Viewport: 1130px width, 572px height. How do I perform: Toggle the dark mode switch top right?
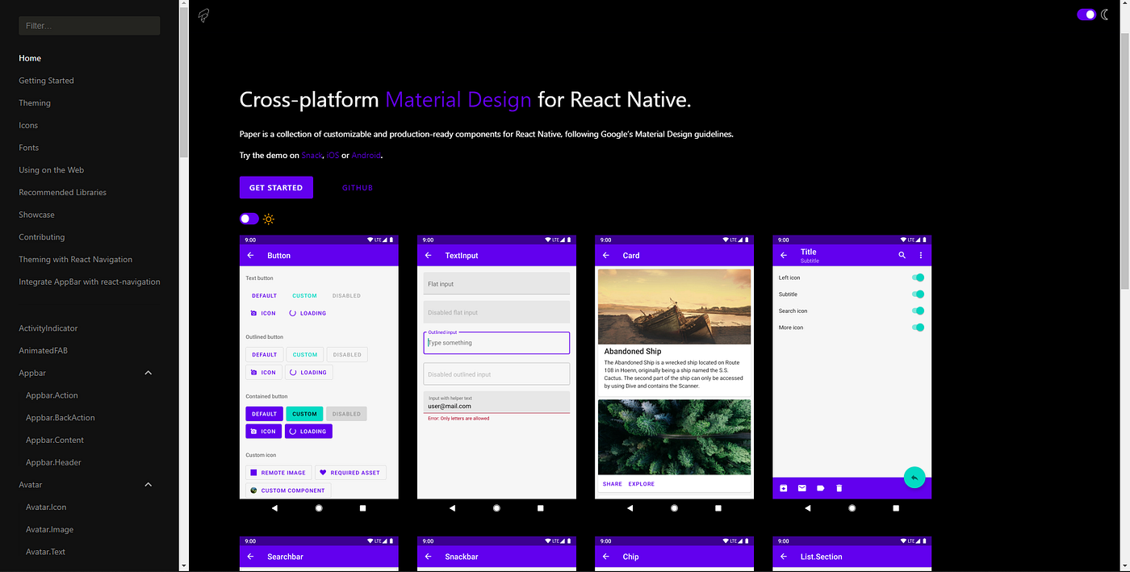1086,14
